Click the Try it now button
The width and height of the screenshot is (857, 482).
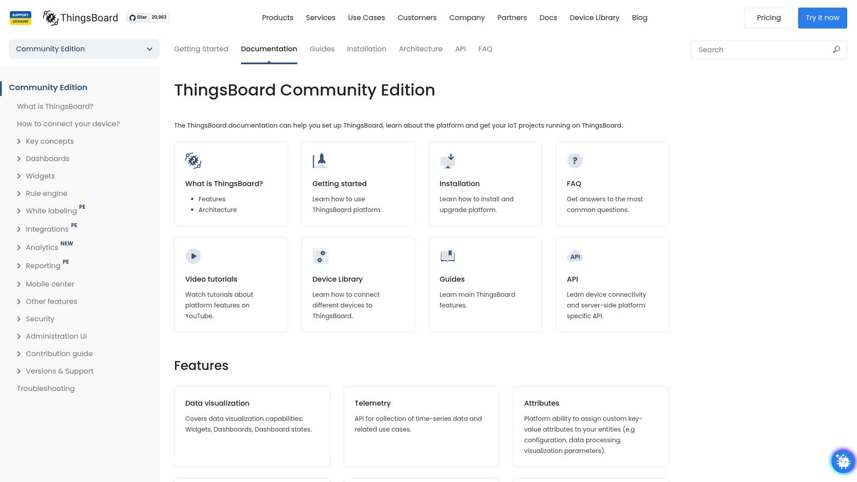click(822, 17)
